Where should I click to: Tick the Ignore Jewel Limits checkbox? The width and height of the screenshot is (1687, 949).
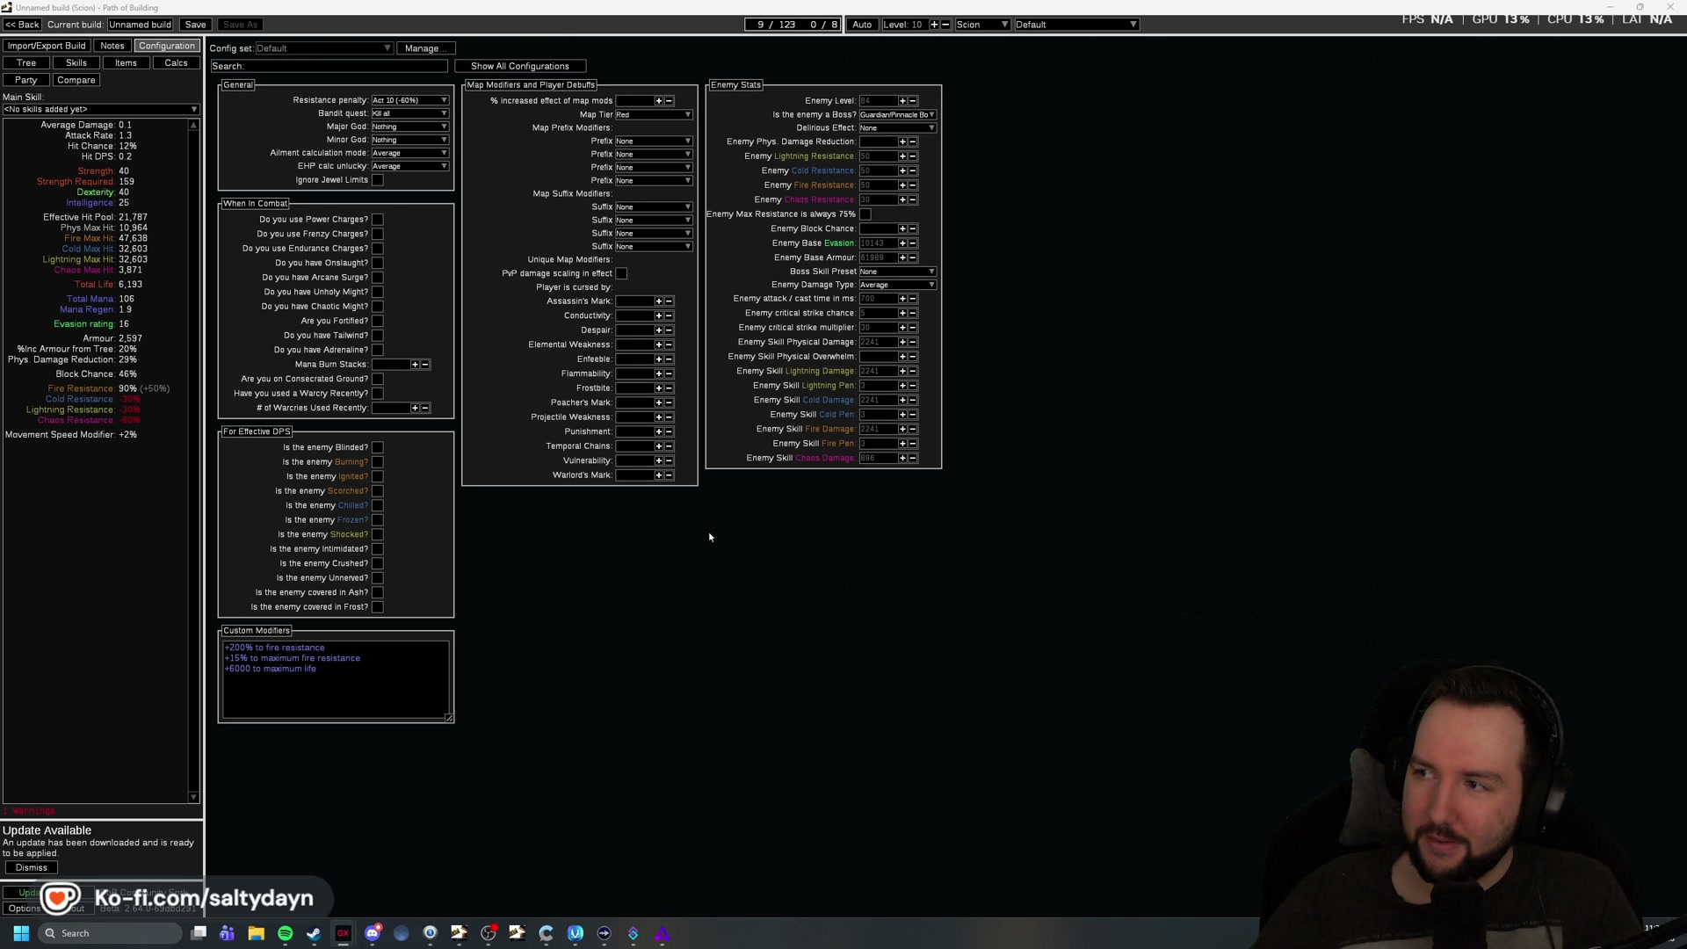pyautogui.click(x=378, y=180)
